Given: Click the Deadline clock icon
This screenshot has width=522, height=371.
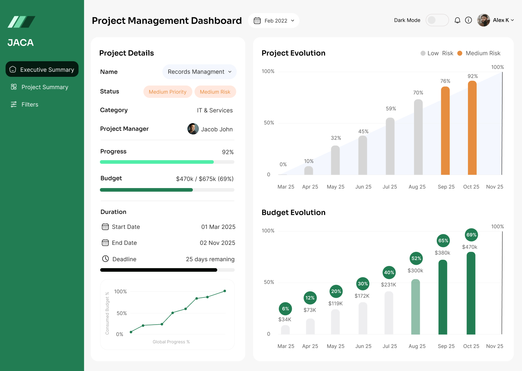Looking at the screenshot, I should 105,259.
